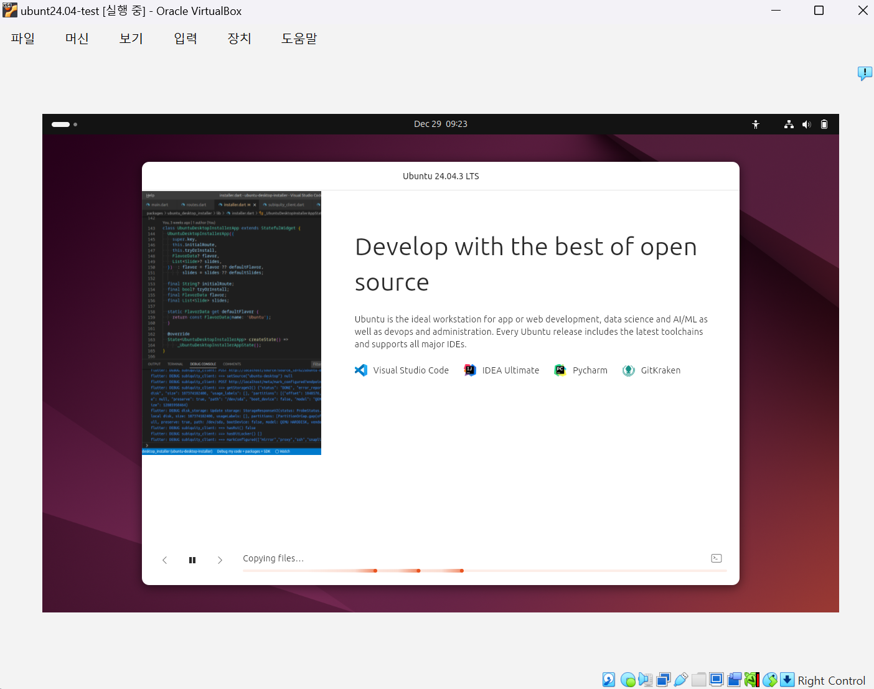Advance to the next installer slide

[220, 560]
